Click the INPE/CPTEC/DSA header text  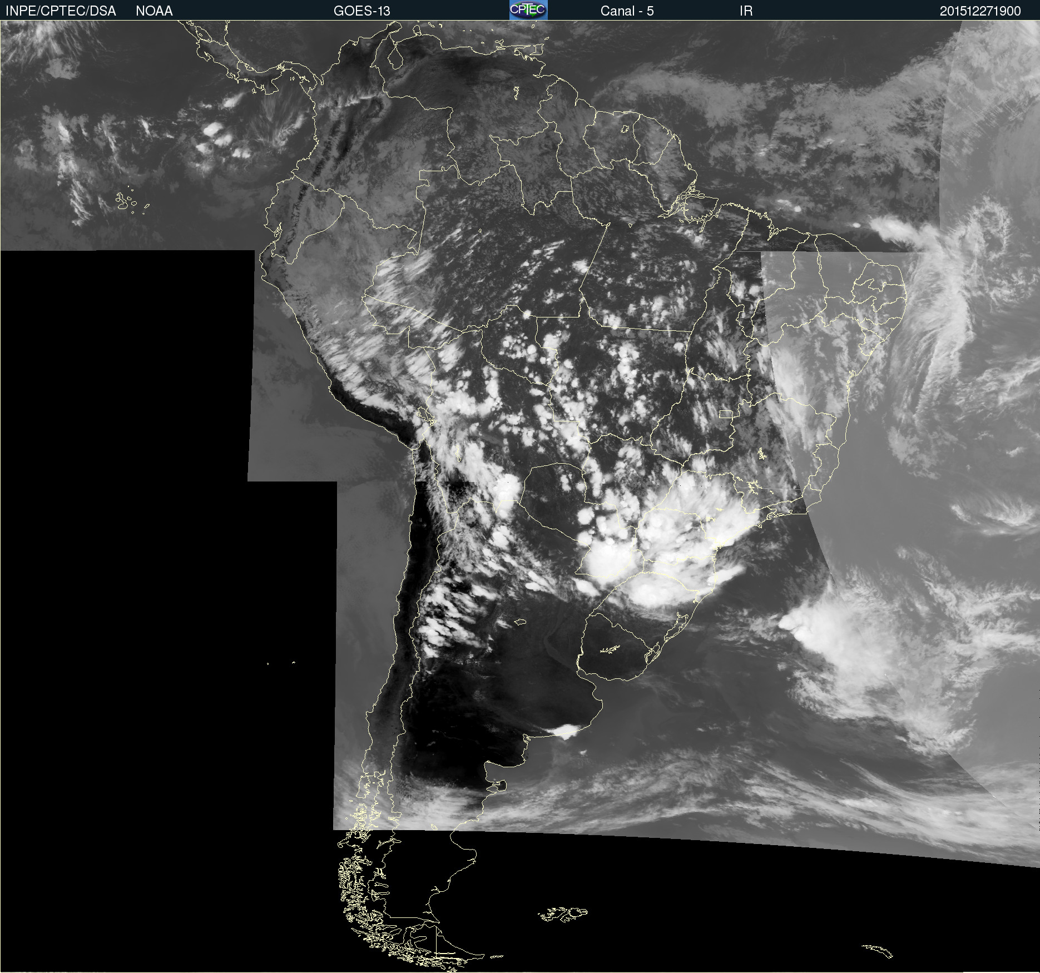[x=61, y=11]
